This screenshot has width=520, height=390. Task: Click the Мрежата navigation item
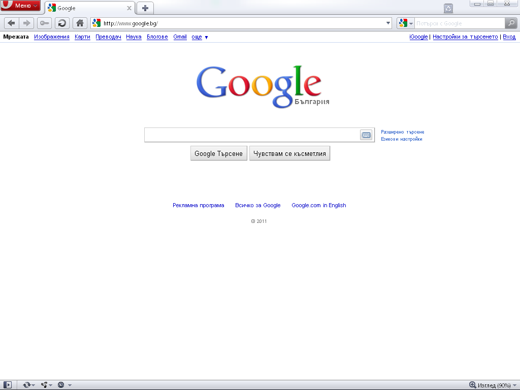(16, 37)
